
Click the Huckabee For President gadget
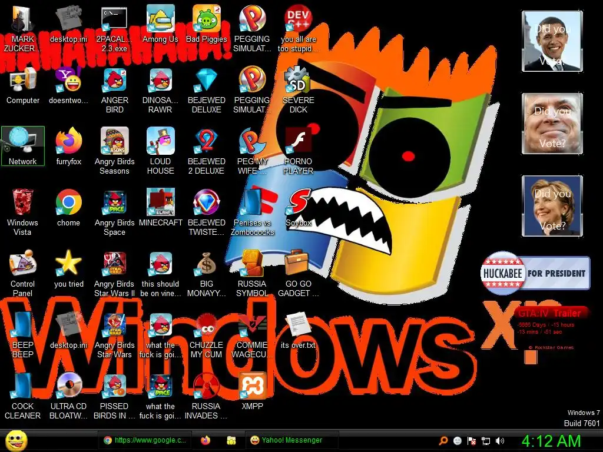point(535,273)
